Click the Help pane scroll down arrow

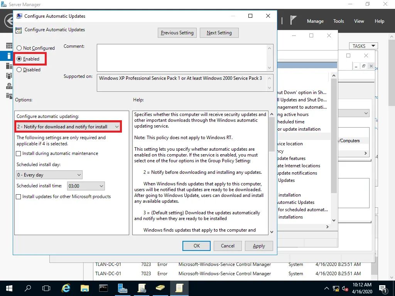(272, 232)
